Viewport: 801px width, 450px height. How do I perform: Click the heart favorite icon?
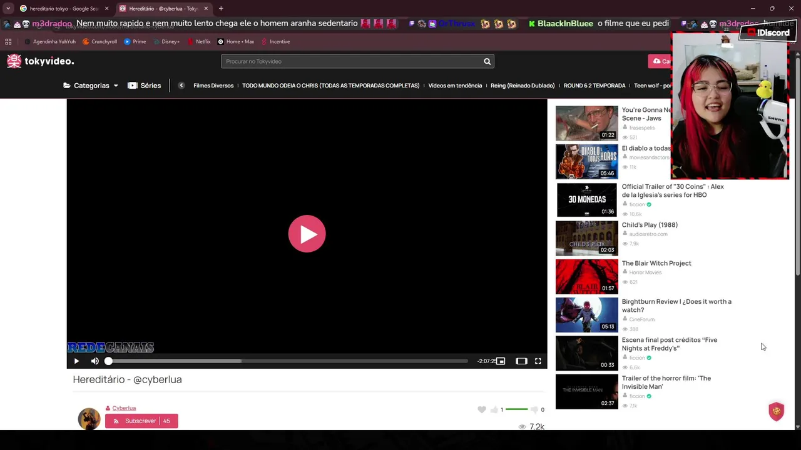point(481,410)
